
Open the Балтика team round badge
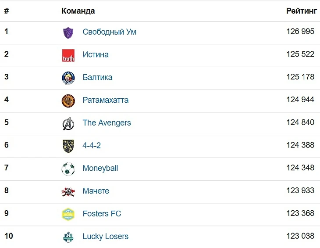point(68,78)
